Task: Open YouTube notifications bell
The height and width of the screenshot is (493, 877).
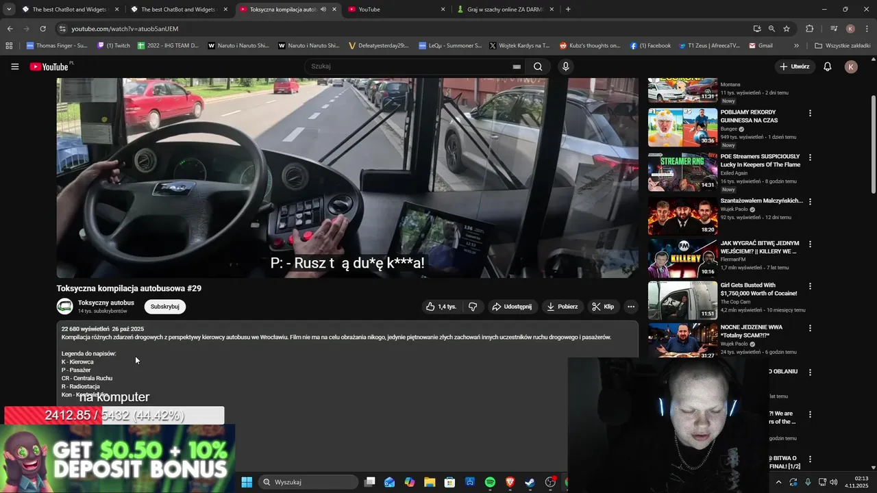Action: pos(828,66)
